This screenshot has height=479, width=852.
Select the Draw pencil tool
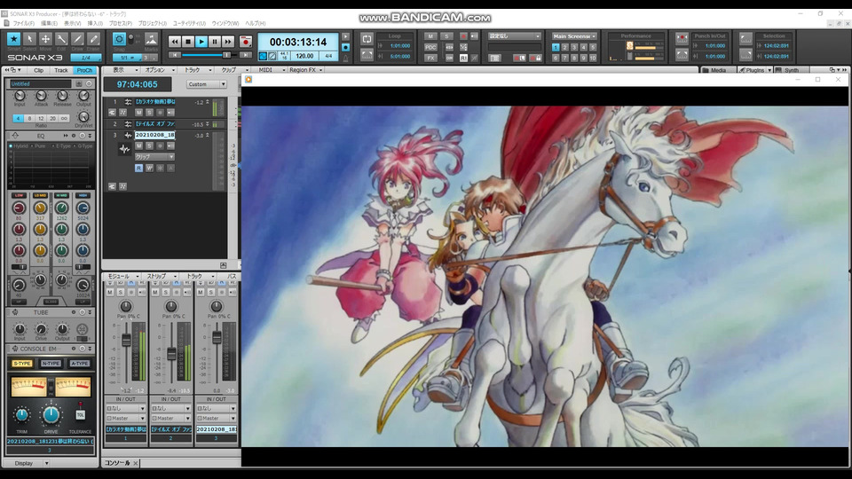(78, 39)
